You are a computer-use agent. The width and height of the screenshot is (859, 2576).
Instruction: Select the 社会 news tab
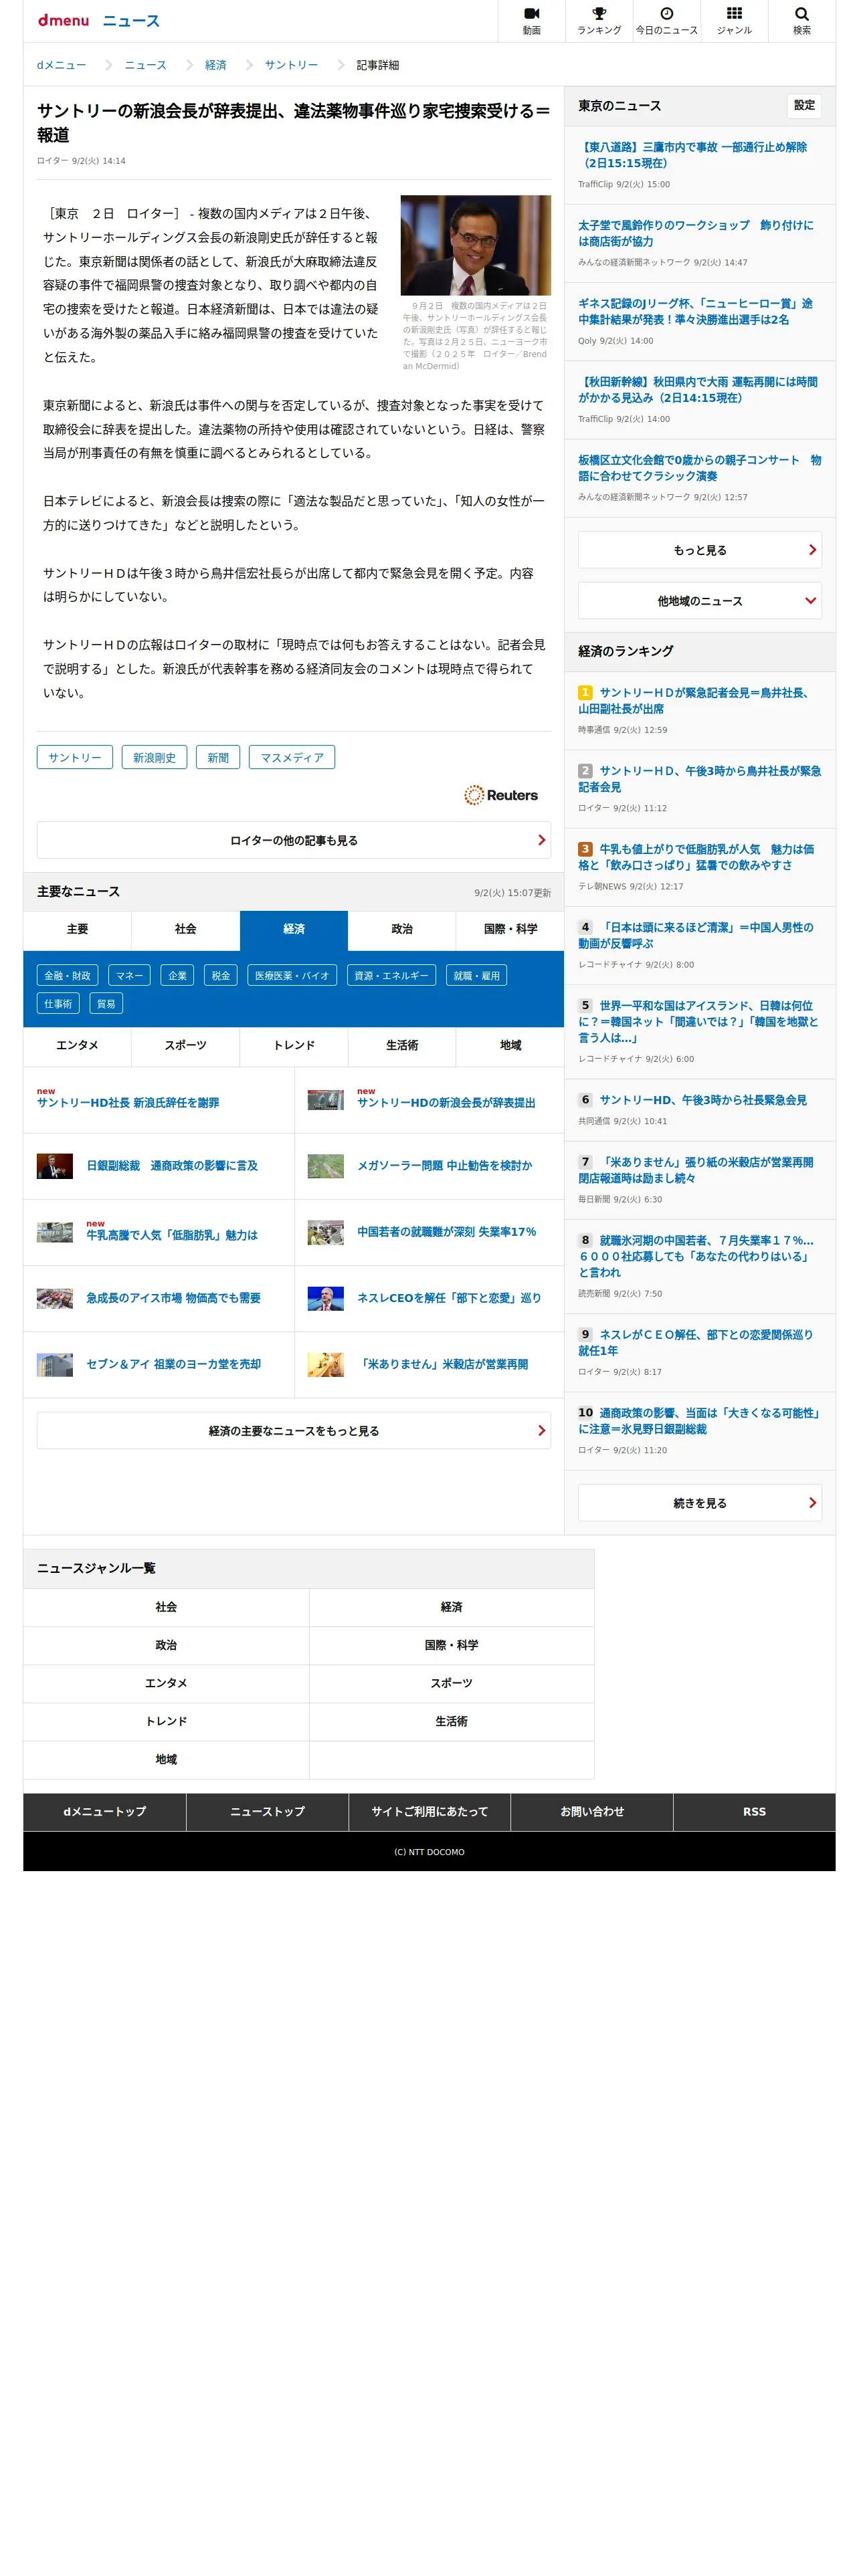tap(185, 929)
